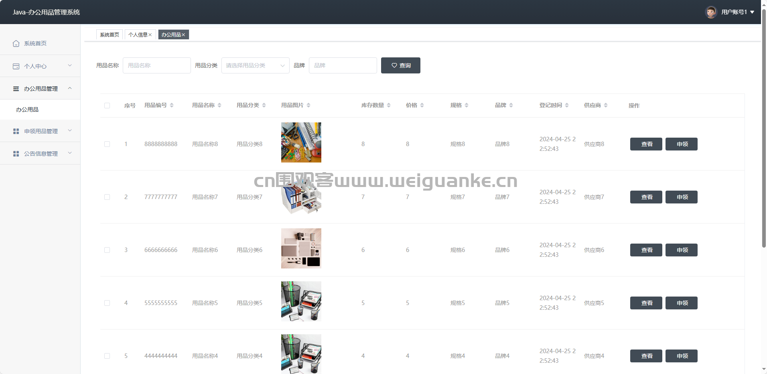The width and height of the screenshot is (767, 374).
Task: Sort table by 价格 column arrows
Action: 422,105
